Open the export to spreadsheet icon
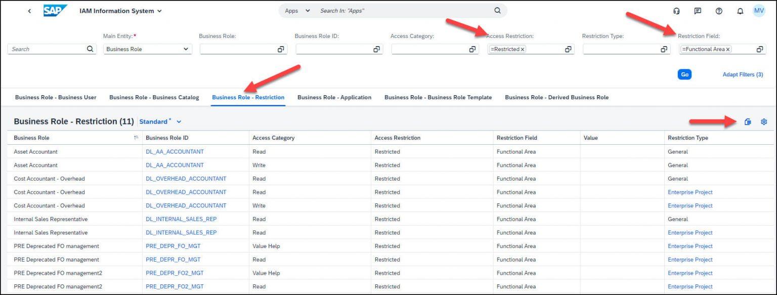 [x=748, y=121]
